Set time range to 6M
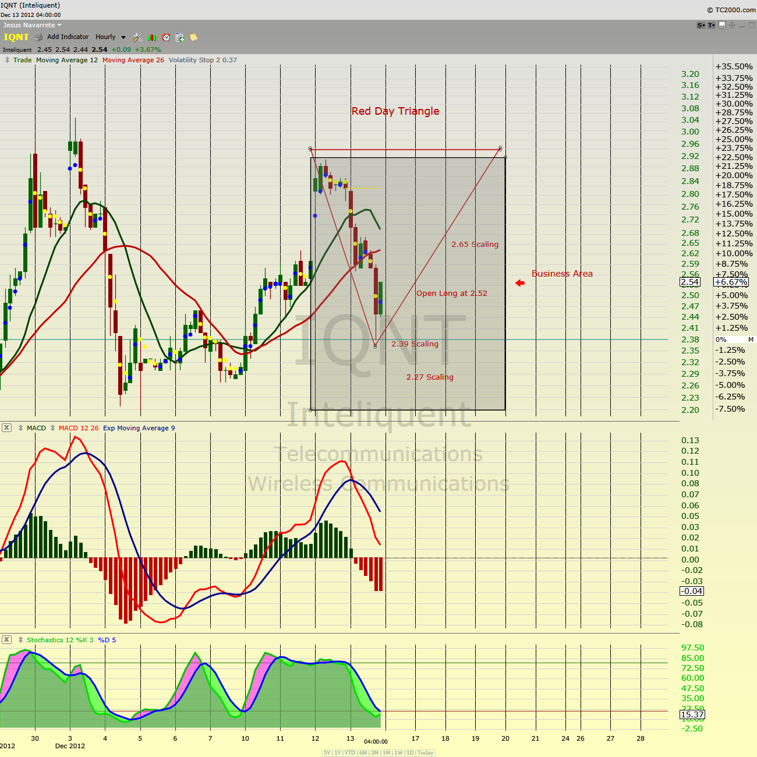The height and width of the screenshot is (757, 757). click(363, 753)
